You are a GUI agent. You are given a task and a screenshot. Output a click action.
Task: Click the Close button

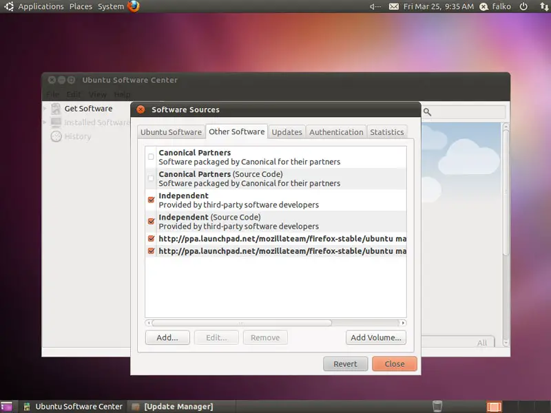tap(395, 364)
